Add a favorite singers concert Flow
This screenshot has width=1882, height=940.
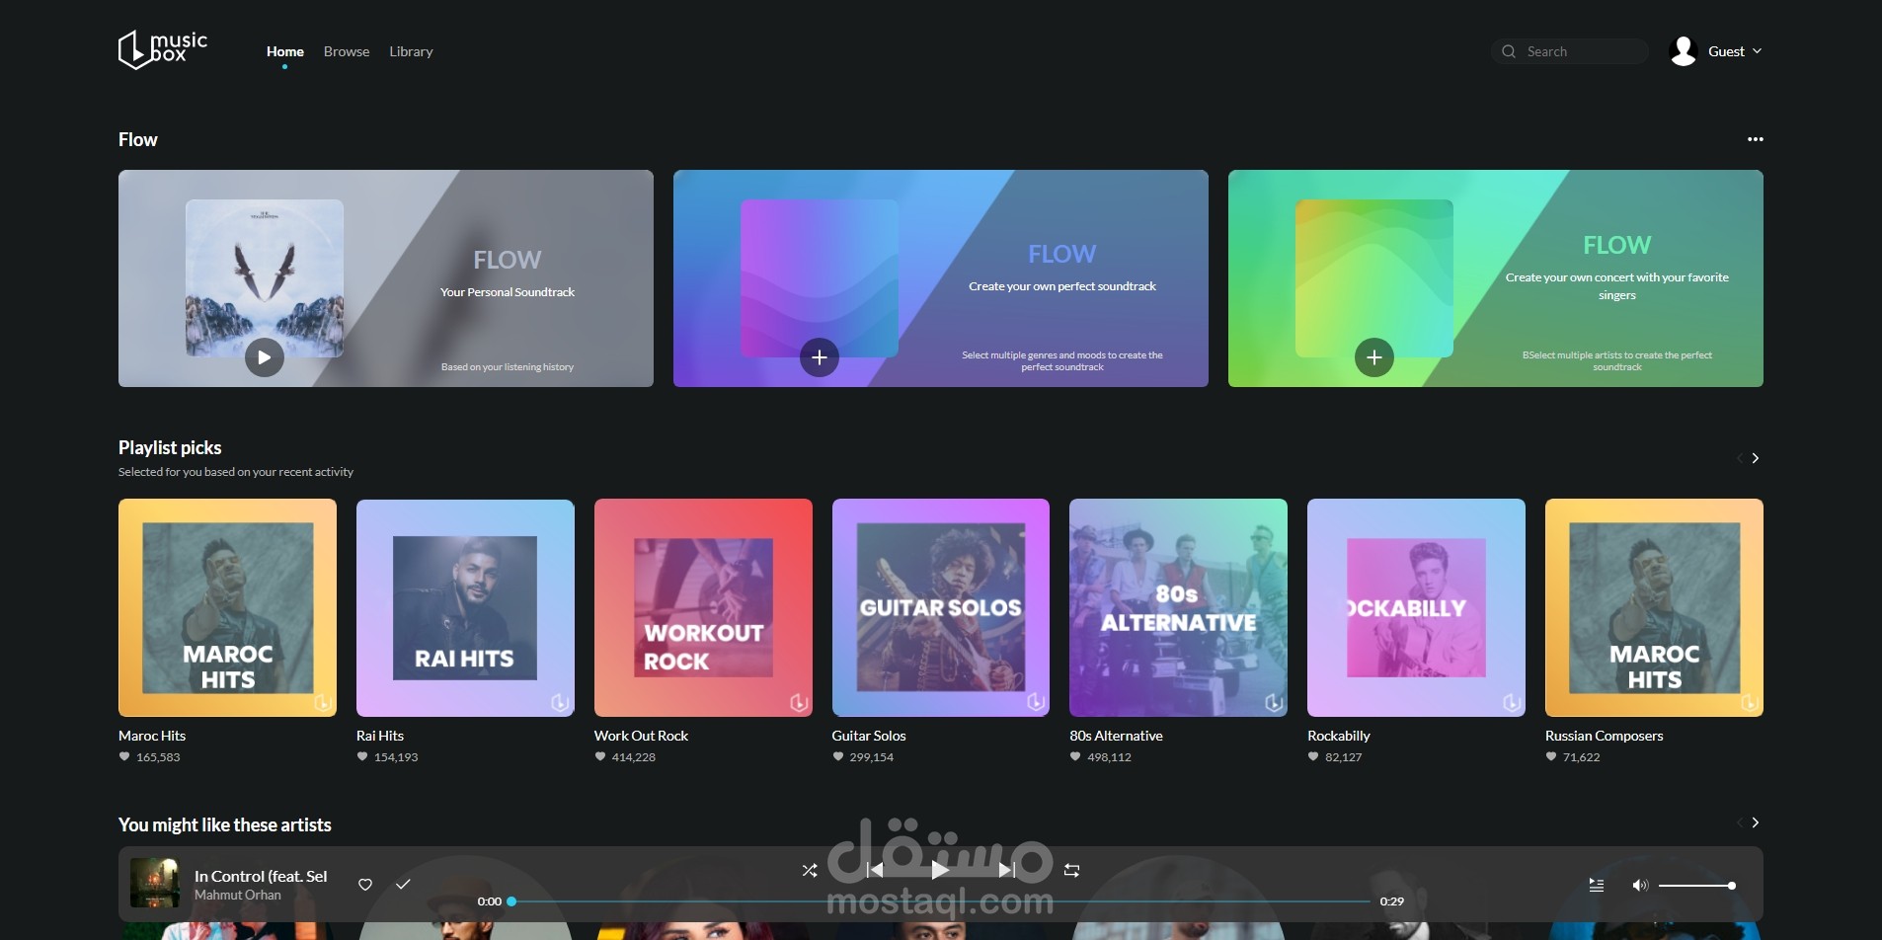[x=1373, y=357]
